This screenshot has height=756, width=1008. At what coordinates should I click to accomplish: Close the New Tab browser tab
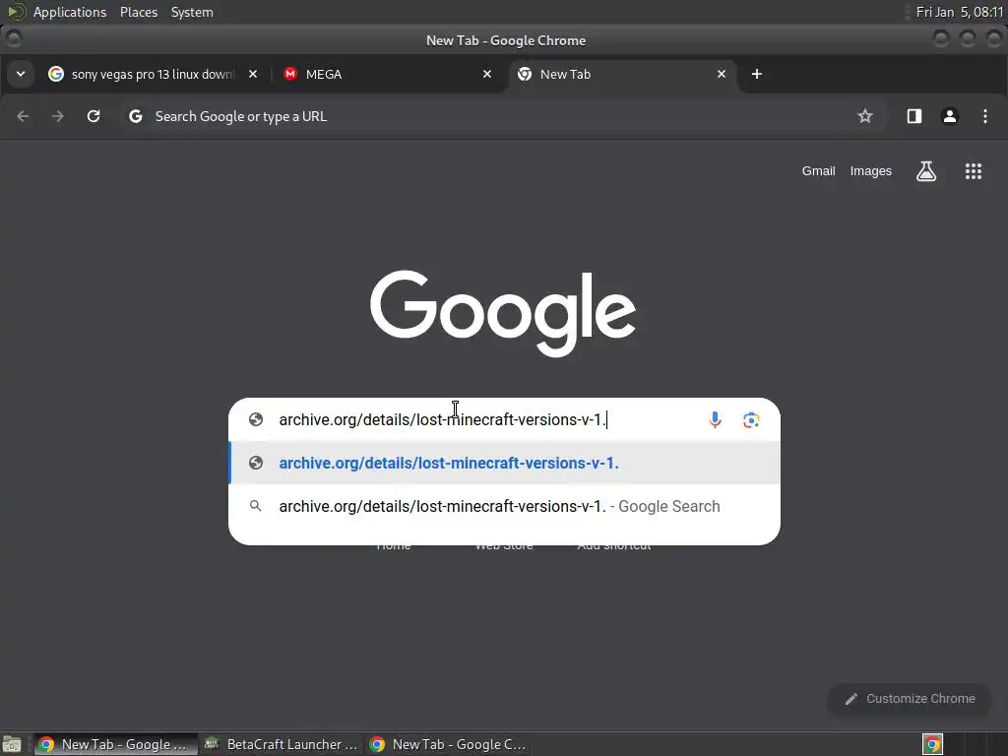coord(722,74)
